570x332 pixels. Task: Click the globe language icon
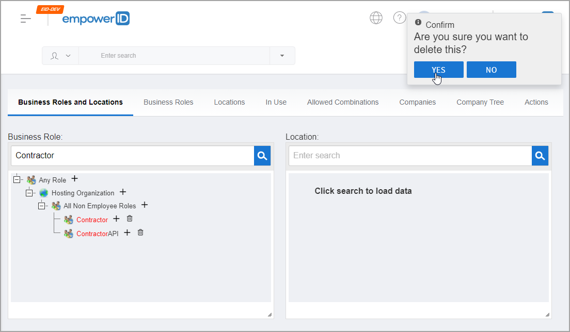376,18
